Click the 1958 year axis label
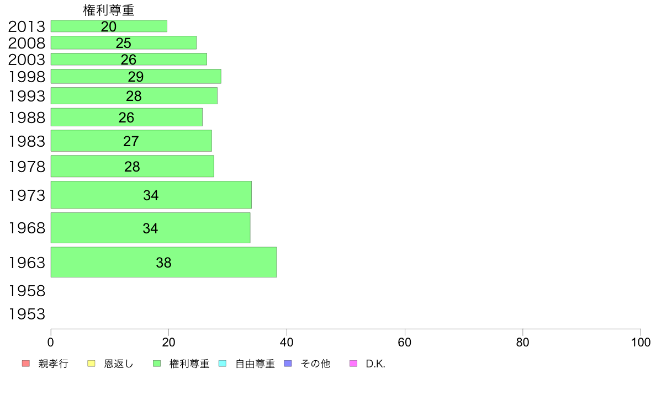656x406 pixels. 27,291
